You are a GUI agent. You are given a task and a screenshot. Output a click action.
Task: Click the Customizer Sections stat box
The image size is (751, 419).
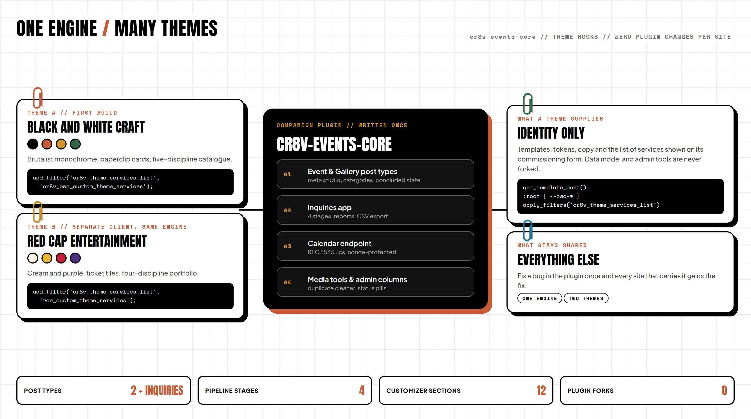(466, 390)
